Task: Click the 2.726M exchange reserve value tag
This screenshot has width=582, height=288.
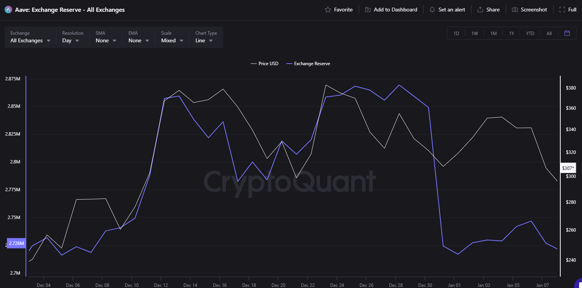Action: pyautogui.click(x=16, y=243)
